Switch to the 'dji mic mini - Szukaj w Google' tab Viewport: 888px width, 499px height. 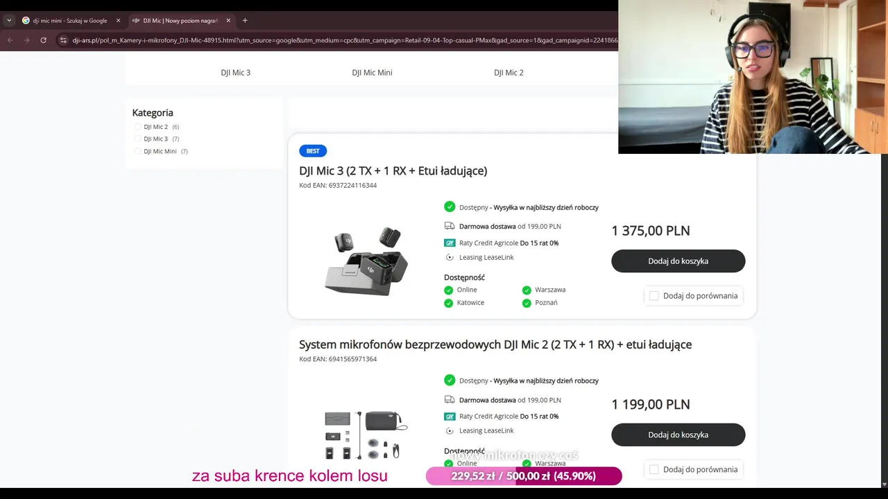click(x=69, y=21)
